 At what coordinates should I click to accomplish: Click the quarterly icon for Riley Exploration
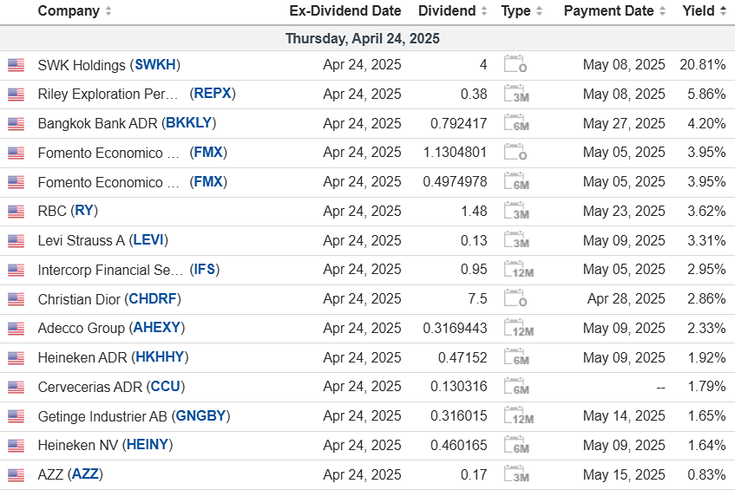pos(515,95)
